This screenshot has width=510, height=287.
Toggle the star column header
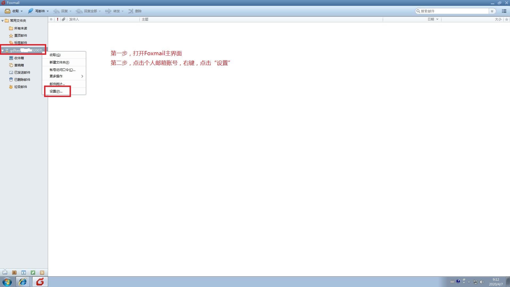[x=507, y=19]
